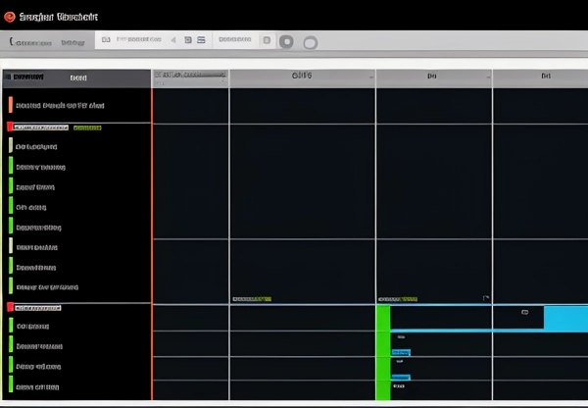Image resolution: width=588 pixels, height=408 pixels.
Task: Click the left-pointing triangle toolbar icon
Action: [173, 40]
